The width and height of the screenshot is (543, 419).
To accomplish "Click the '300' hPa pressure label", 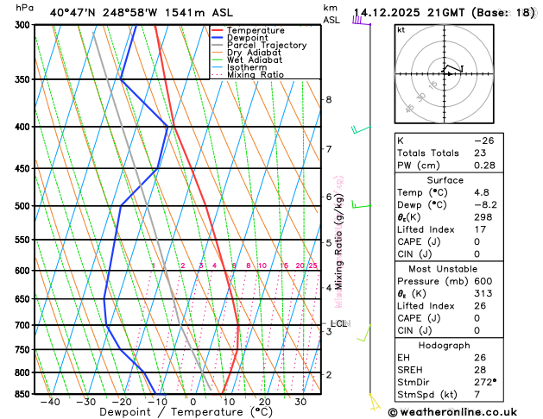I will click(24, 25).
